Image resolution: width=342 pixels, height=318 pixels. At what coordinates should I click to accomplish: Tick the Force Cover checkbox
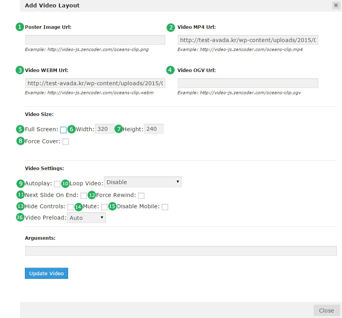tap(66, 142)
